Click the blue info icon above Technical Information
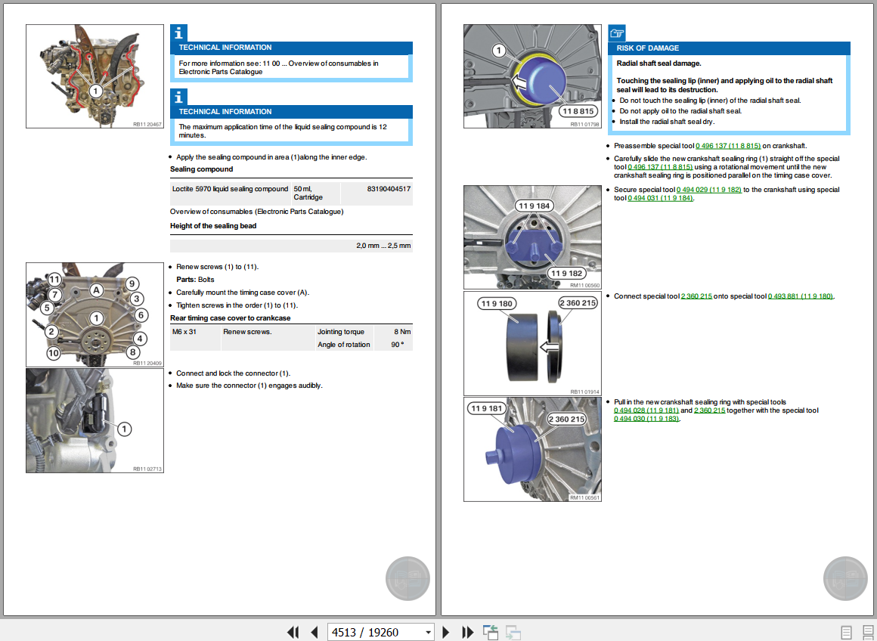Viewport: 877px width, 641px height. click(178, 33)
